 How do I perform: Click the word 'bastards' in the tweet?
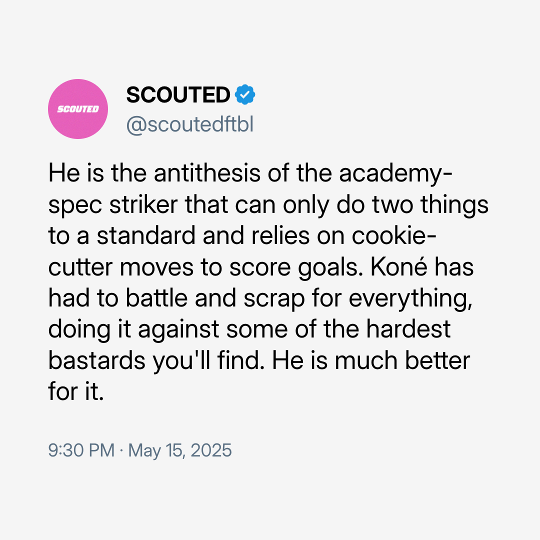coord(97,360)
